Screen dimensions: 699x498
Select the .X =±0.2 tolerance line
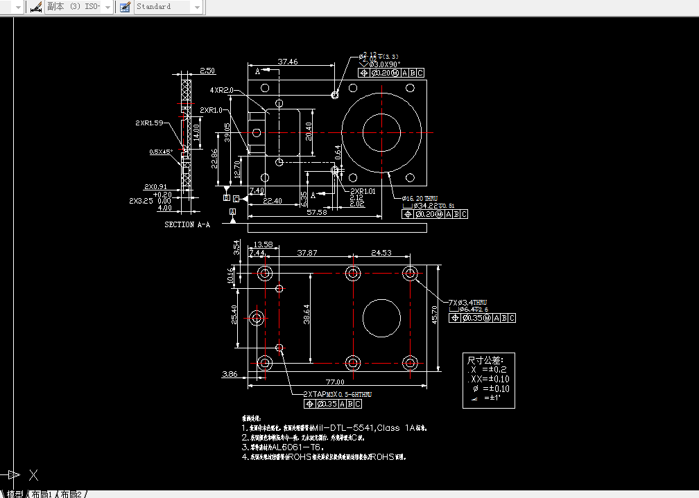pos(487,369)
